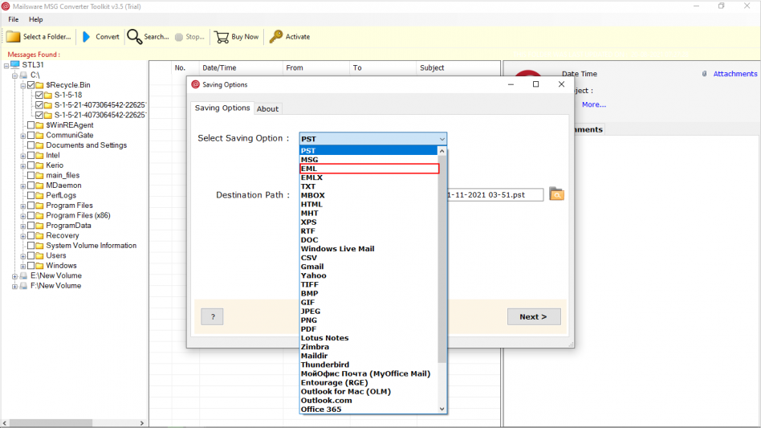The height and width of the screenshot is (428, 761).
Task: Click the Saving Options dialog logo icon
Action: (x=196, y=84)
